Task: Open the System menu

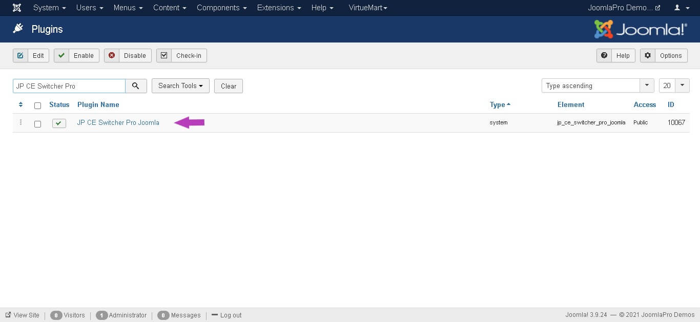Action: click(x=50, y=8)
